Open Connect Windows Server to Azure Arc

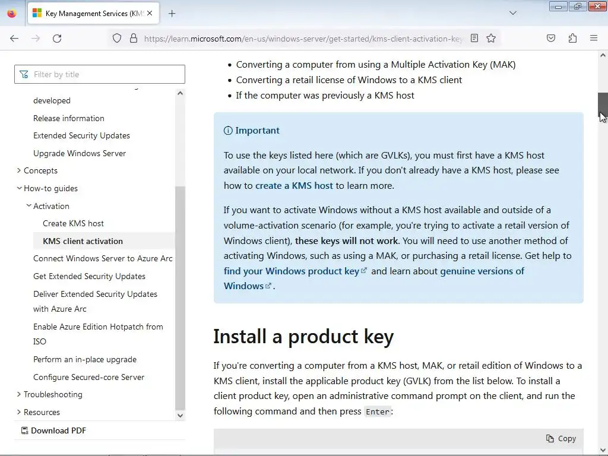click(x=103, y=259)
